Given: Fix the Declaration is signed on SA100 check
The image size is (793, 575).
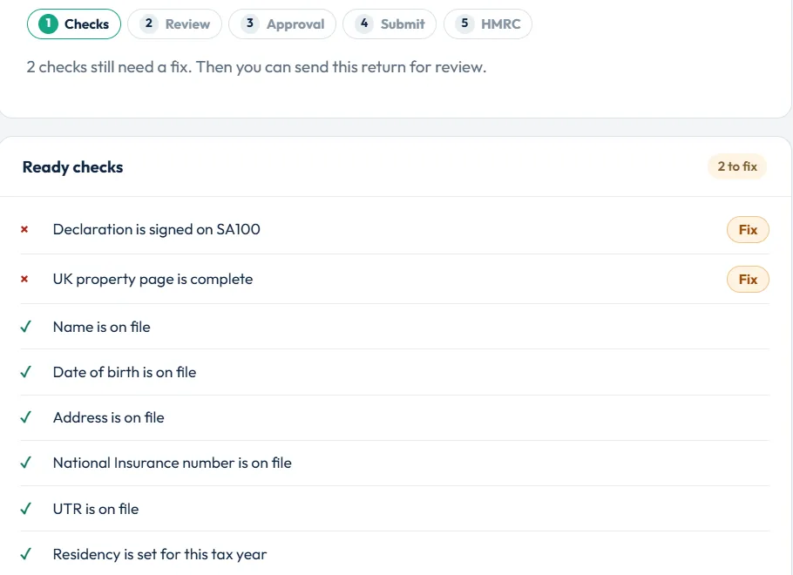Looking at the screenshot, I should pos(748,230).
